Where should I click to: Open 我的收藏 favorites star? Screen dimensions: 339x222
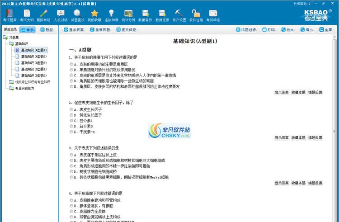click(x=94, y=15)
